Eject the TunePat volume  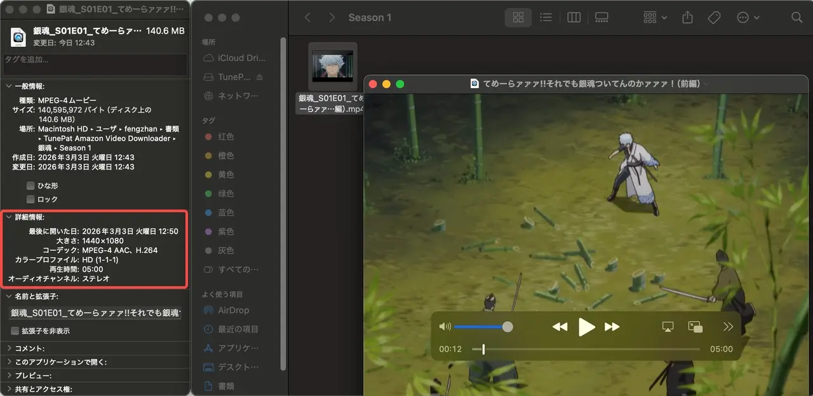click(x=259, y=77)
